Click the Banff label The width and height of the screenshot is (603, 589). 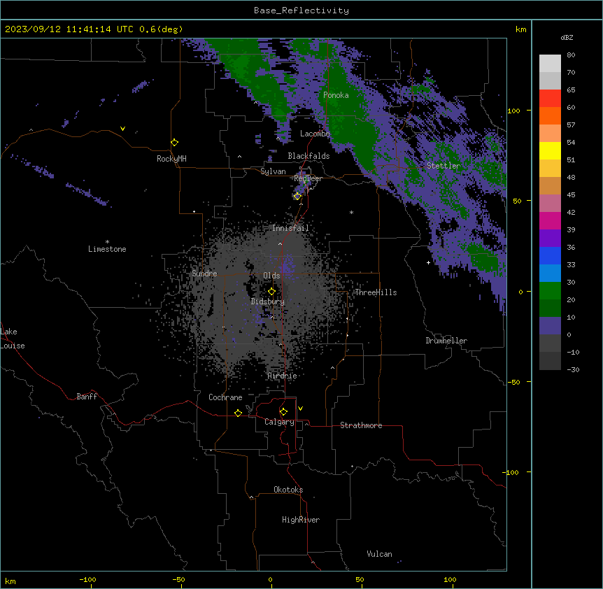pyautogui.click(x=87, y=397)
